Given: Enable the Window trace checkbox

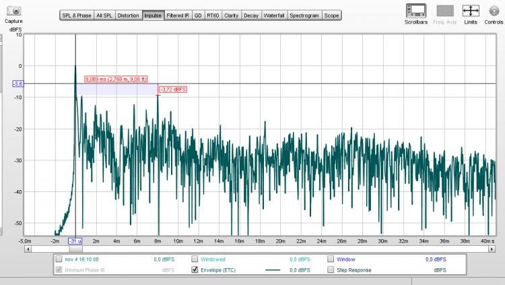Looking at the screenshot, I should point(331,259).
